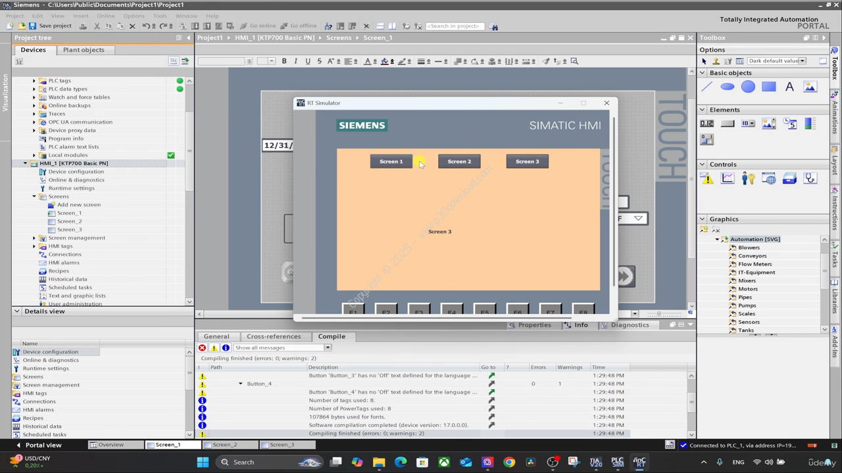Click the line color pencil swatch
842x473 pixels.
[401, 61]
